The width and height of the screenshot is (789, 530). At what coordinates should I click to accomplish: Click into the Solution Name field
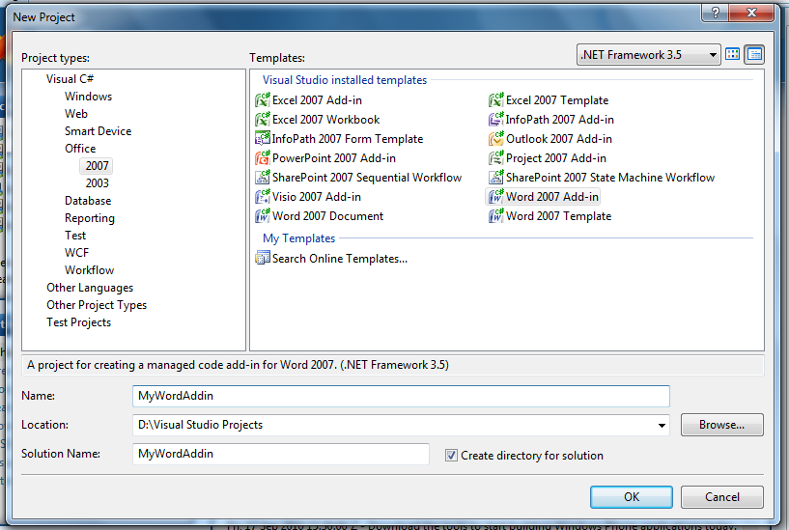281,454
